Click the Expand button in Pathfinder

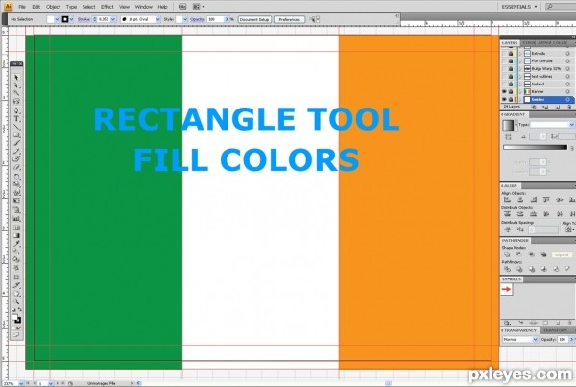[x=562, y=254]
